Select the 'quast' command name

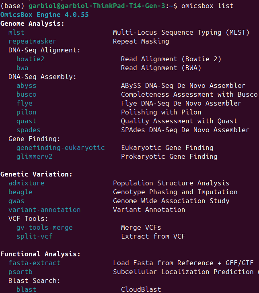tap(26, 121)
